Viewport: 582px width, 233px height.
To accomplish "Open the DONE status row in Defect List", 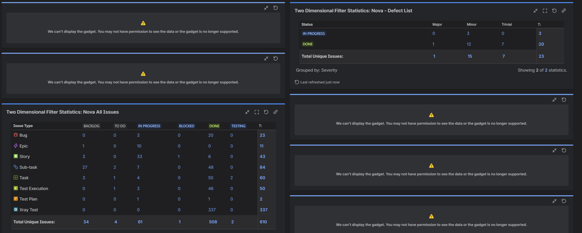I will coord(308,44).
